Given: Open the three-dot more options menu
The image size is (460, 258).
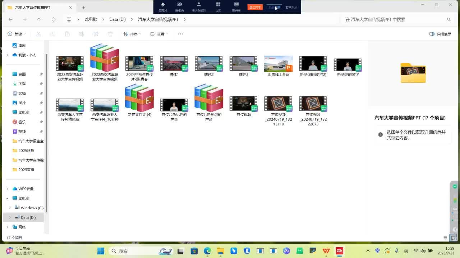Looking at the screenshot, I should (180, 34).
